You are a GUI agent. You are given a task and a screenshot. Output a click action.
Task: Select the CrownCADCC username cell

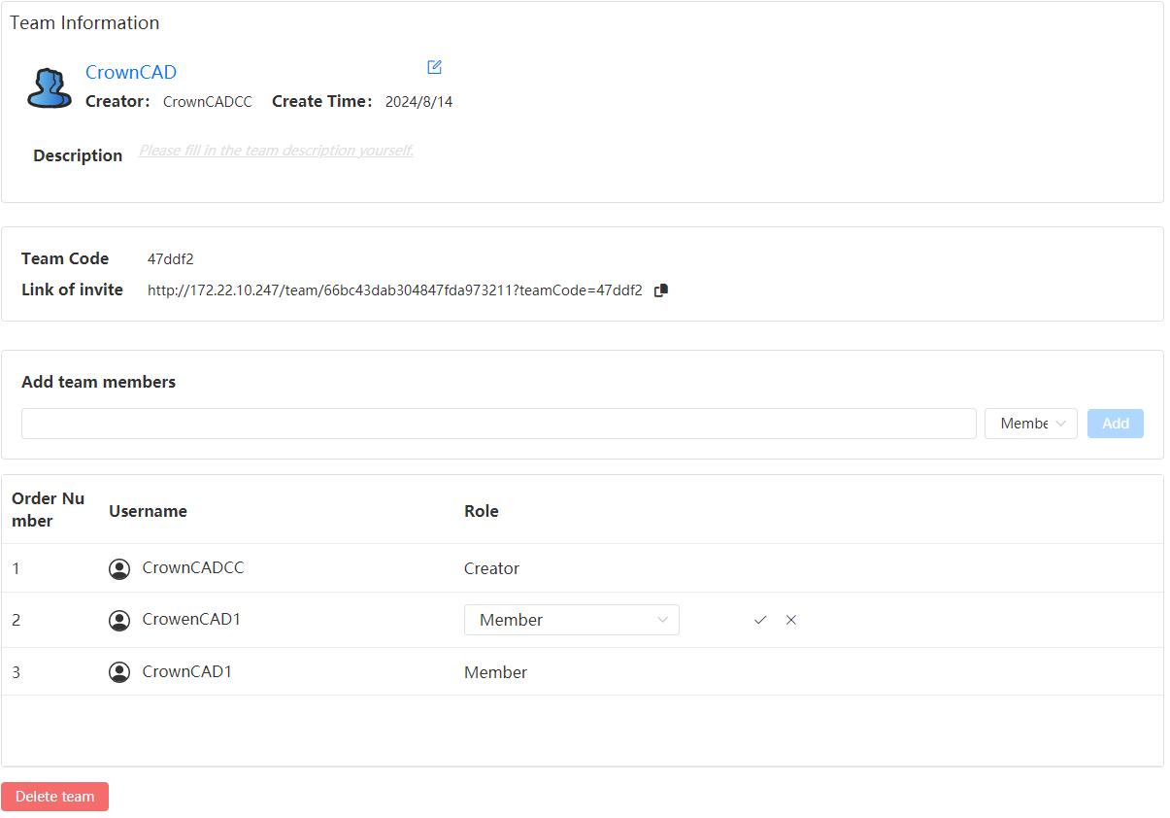(x=193, y=568)
